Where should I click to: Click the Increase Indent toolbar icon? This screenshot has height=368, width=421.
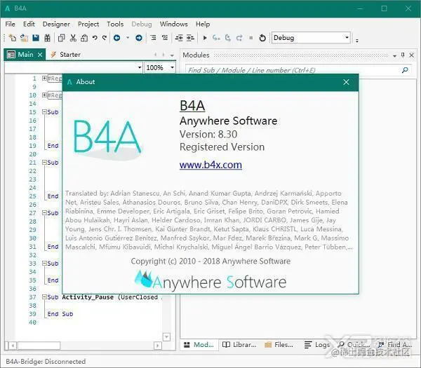(x=190, y=38)
